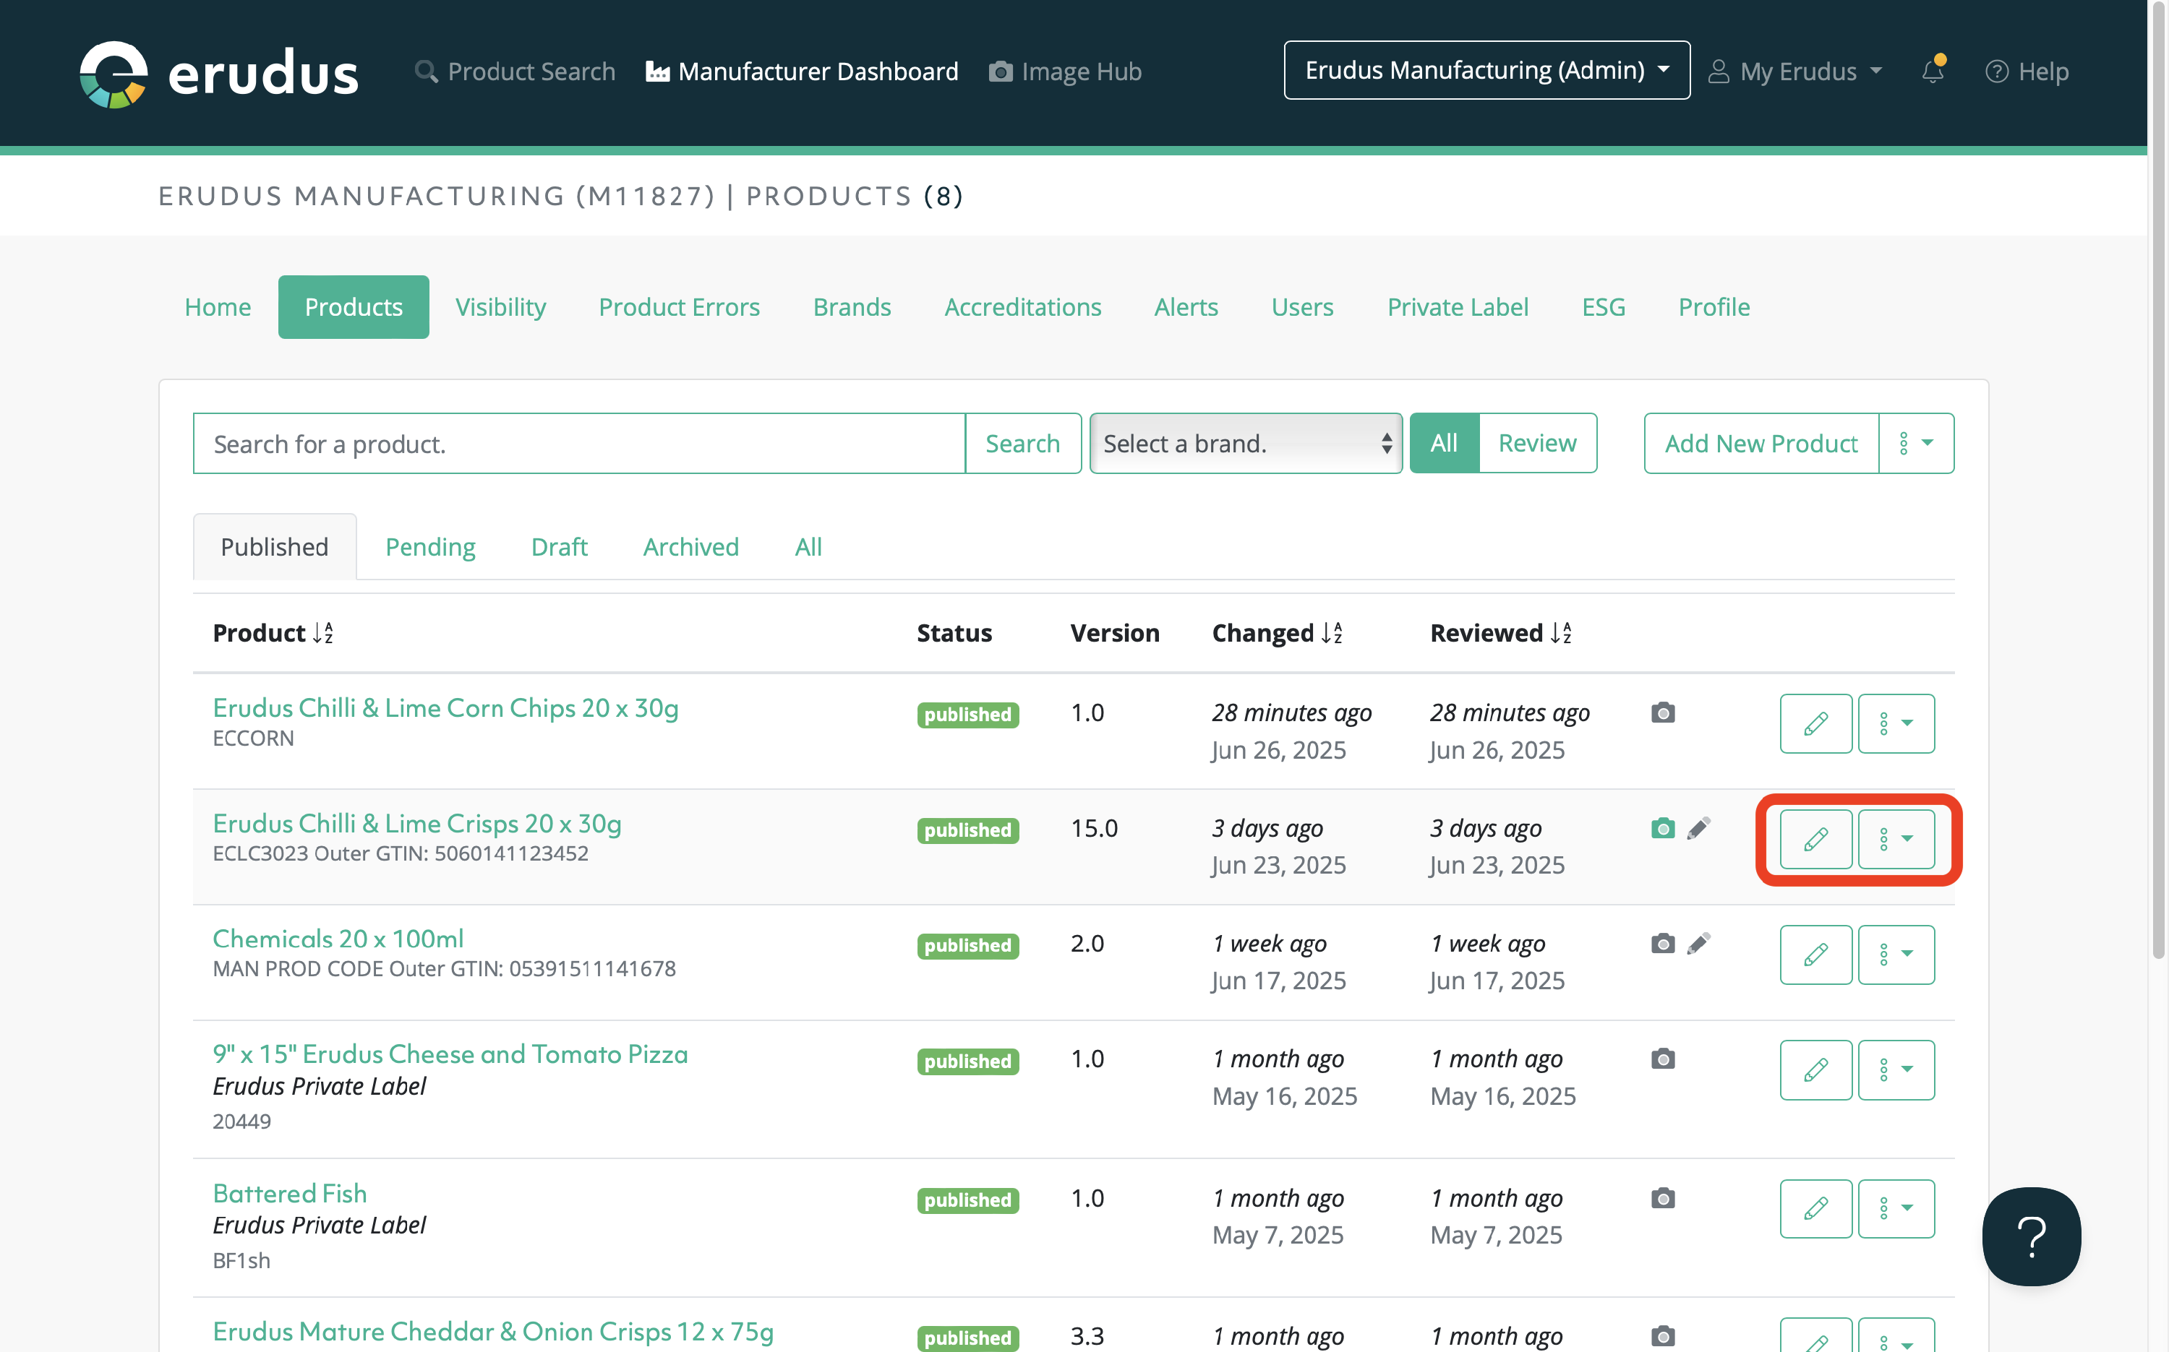Open the Product Errors tab
The image size is (2169, 1352).
point(679,306)
